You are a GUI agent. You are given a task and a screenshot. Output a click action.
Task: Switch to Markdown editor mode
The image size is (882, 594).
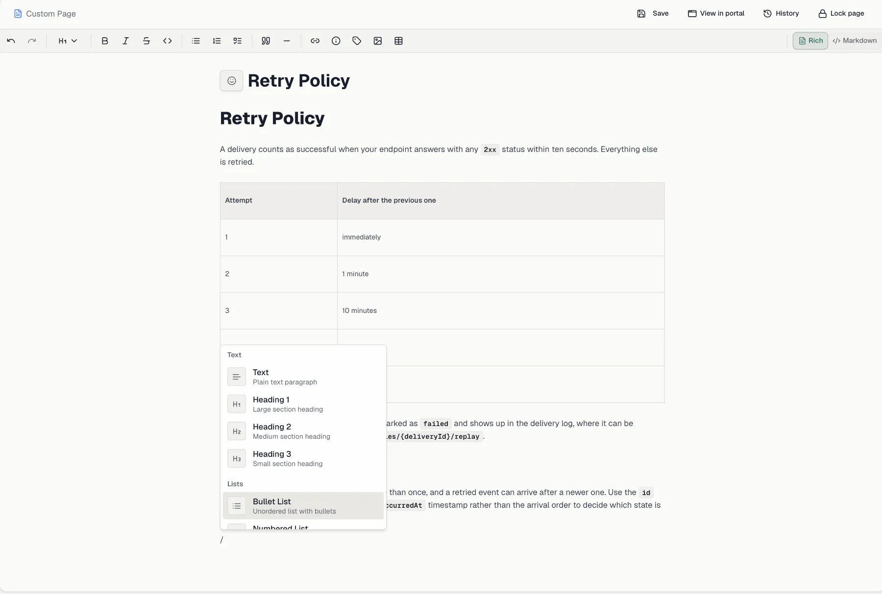point(855,41)
